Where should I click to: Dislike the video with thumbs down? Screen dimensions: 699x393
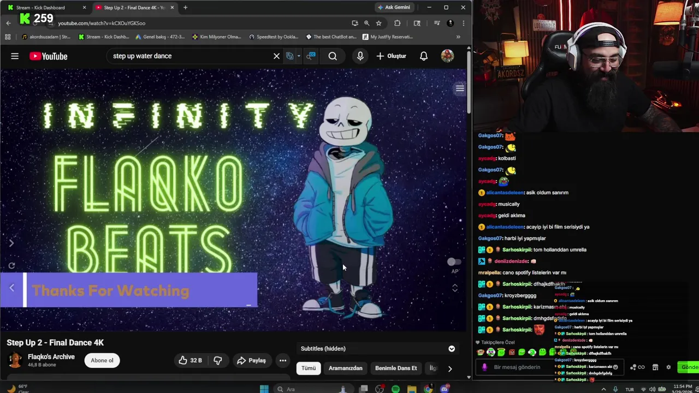coord(218,360)
